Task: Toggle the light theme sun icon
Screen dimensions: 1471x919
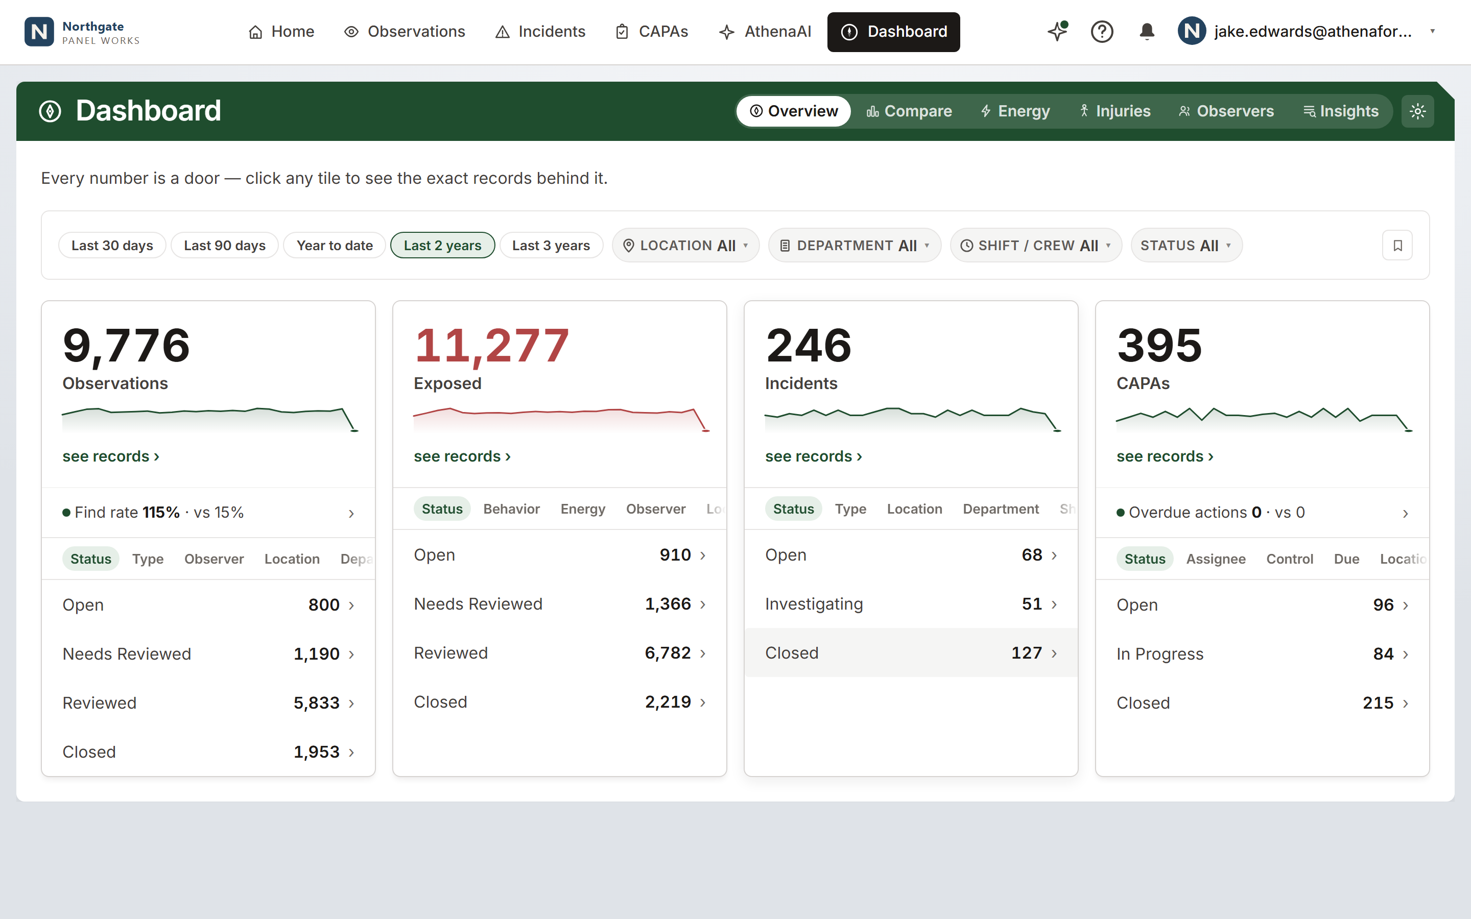Action: [x=1417, y=111]
